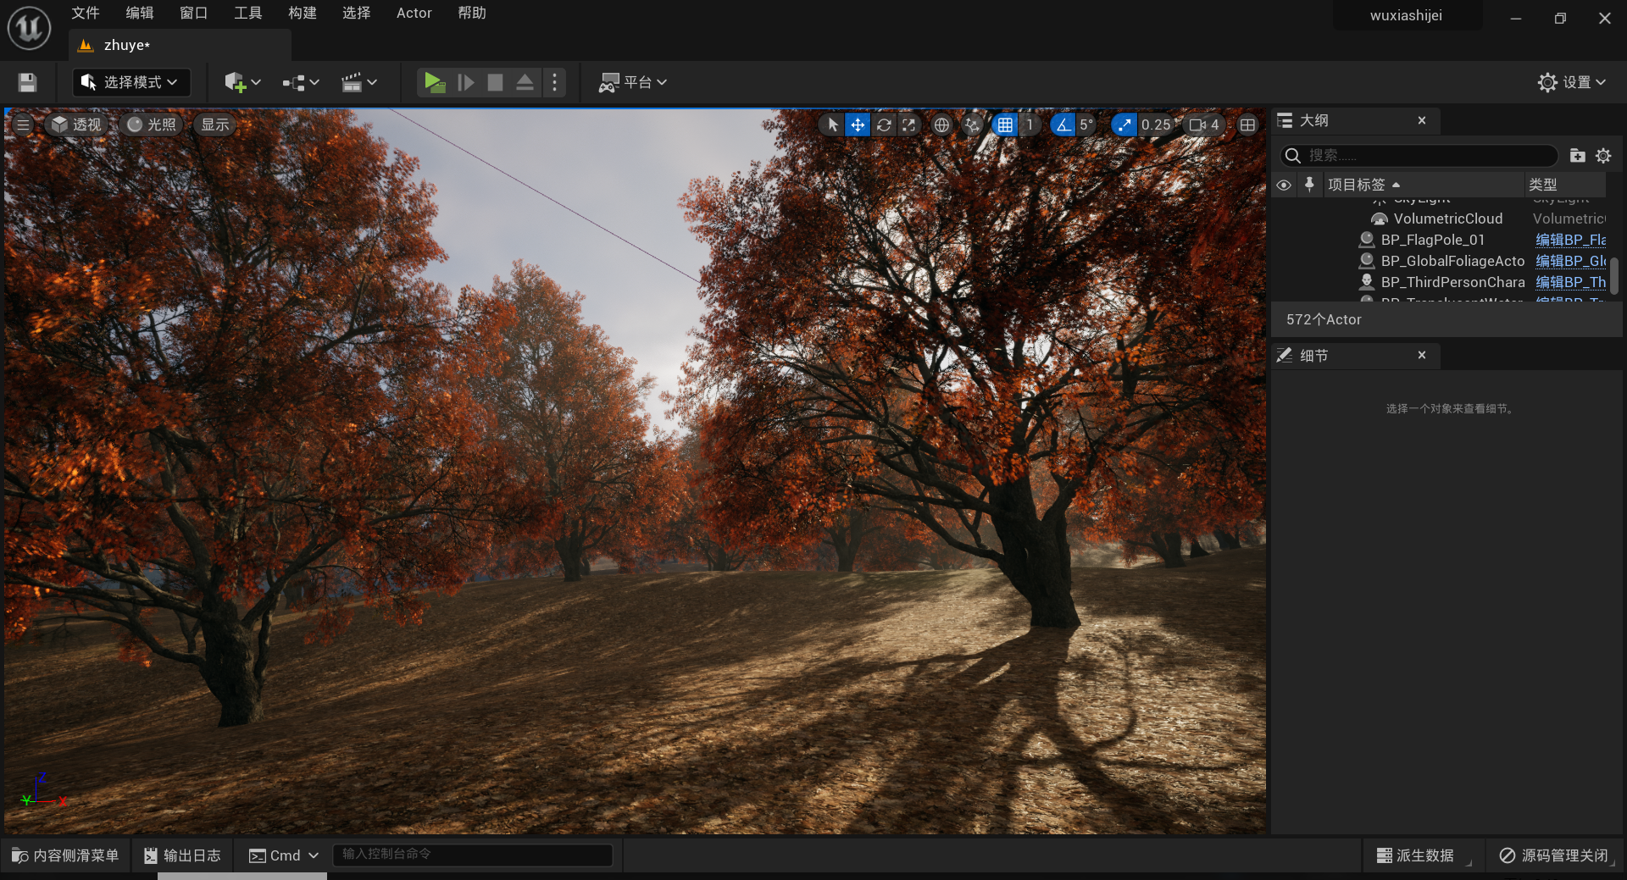
Task: Toggle scale snapping
Action: tap(1124, 125)
